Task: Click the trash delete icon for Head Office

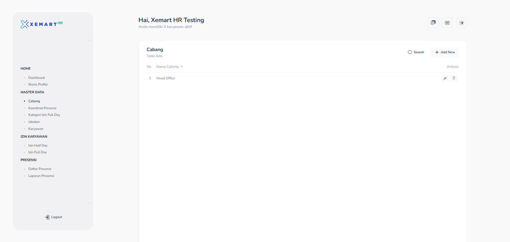Action: [x=454, y=78]
